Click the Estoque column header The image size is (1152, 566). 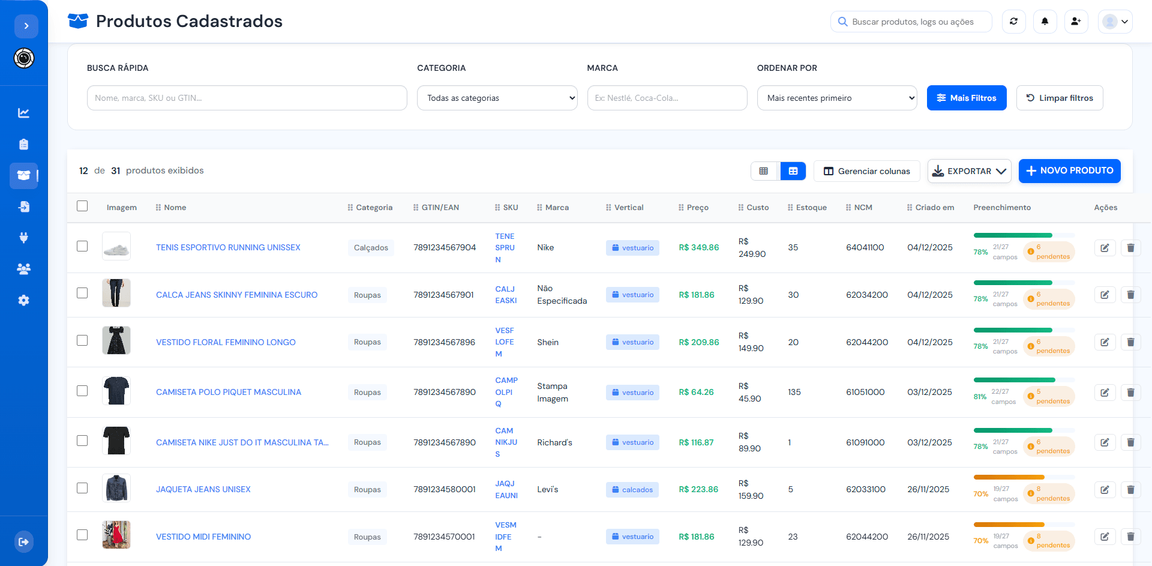(x=811, y=208)
